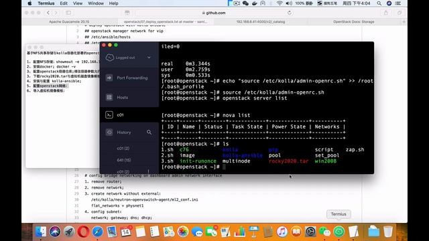Launch Siri from the Dock

coord(55,232)
